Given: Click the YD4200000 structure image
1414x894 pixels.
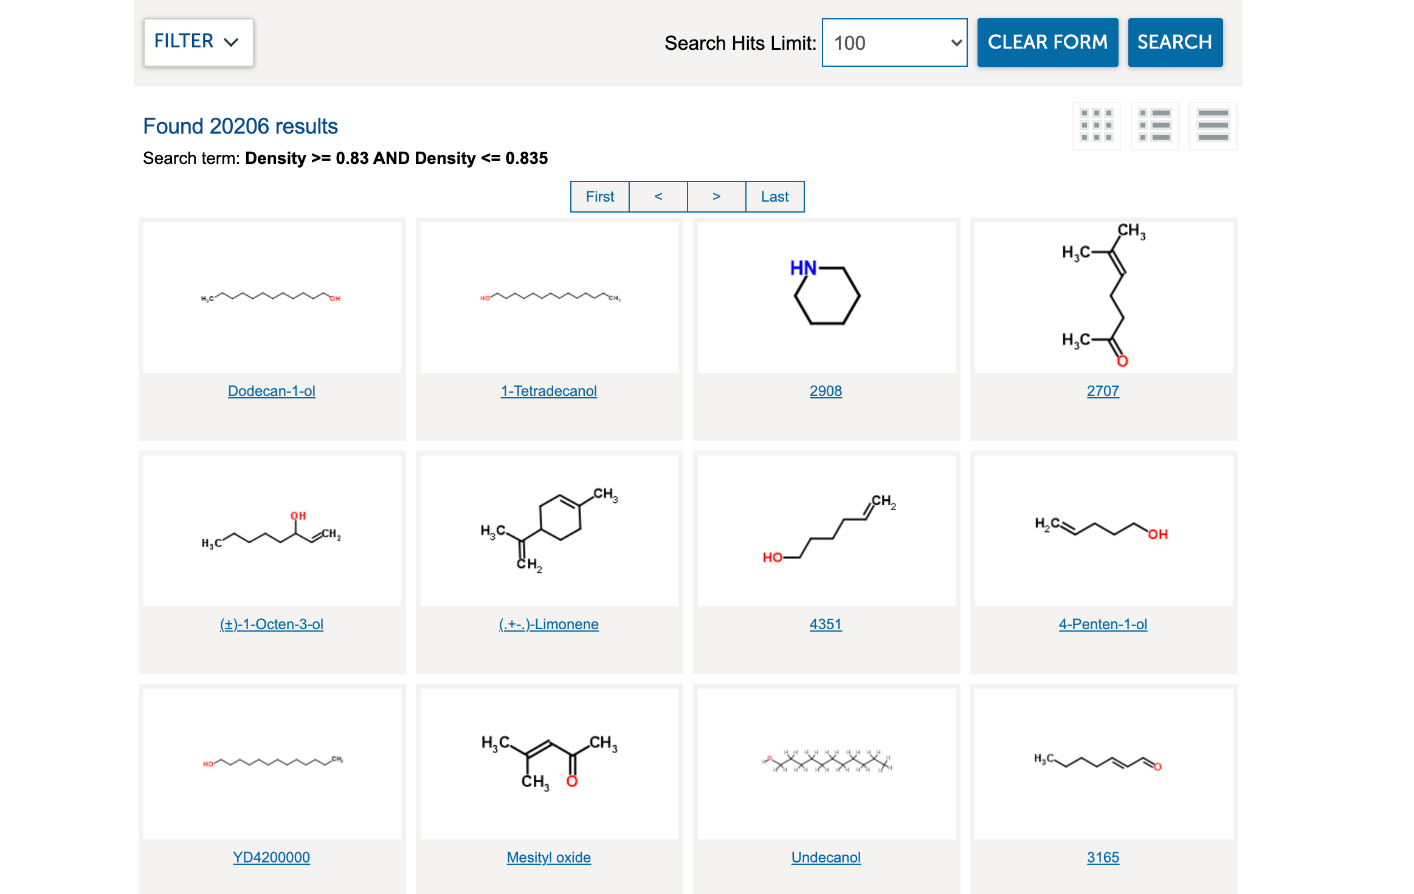Looking at the screenshot, I should [272, 764].
